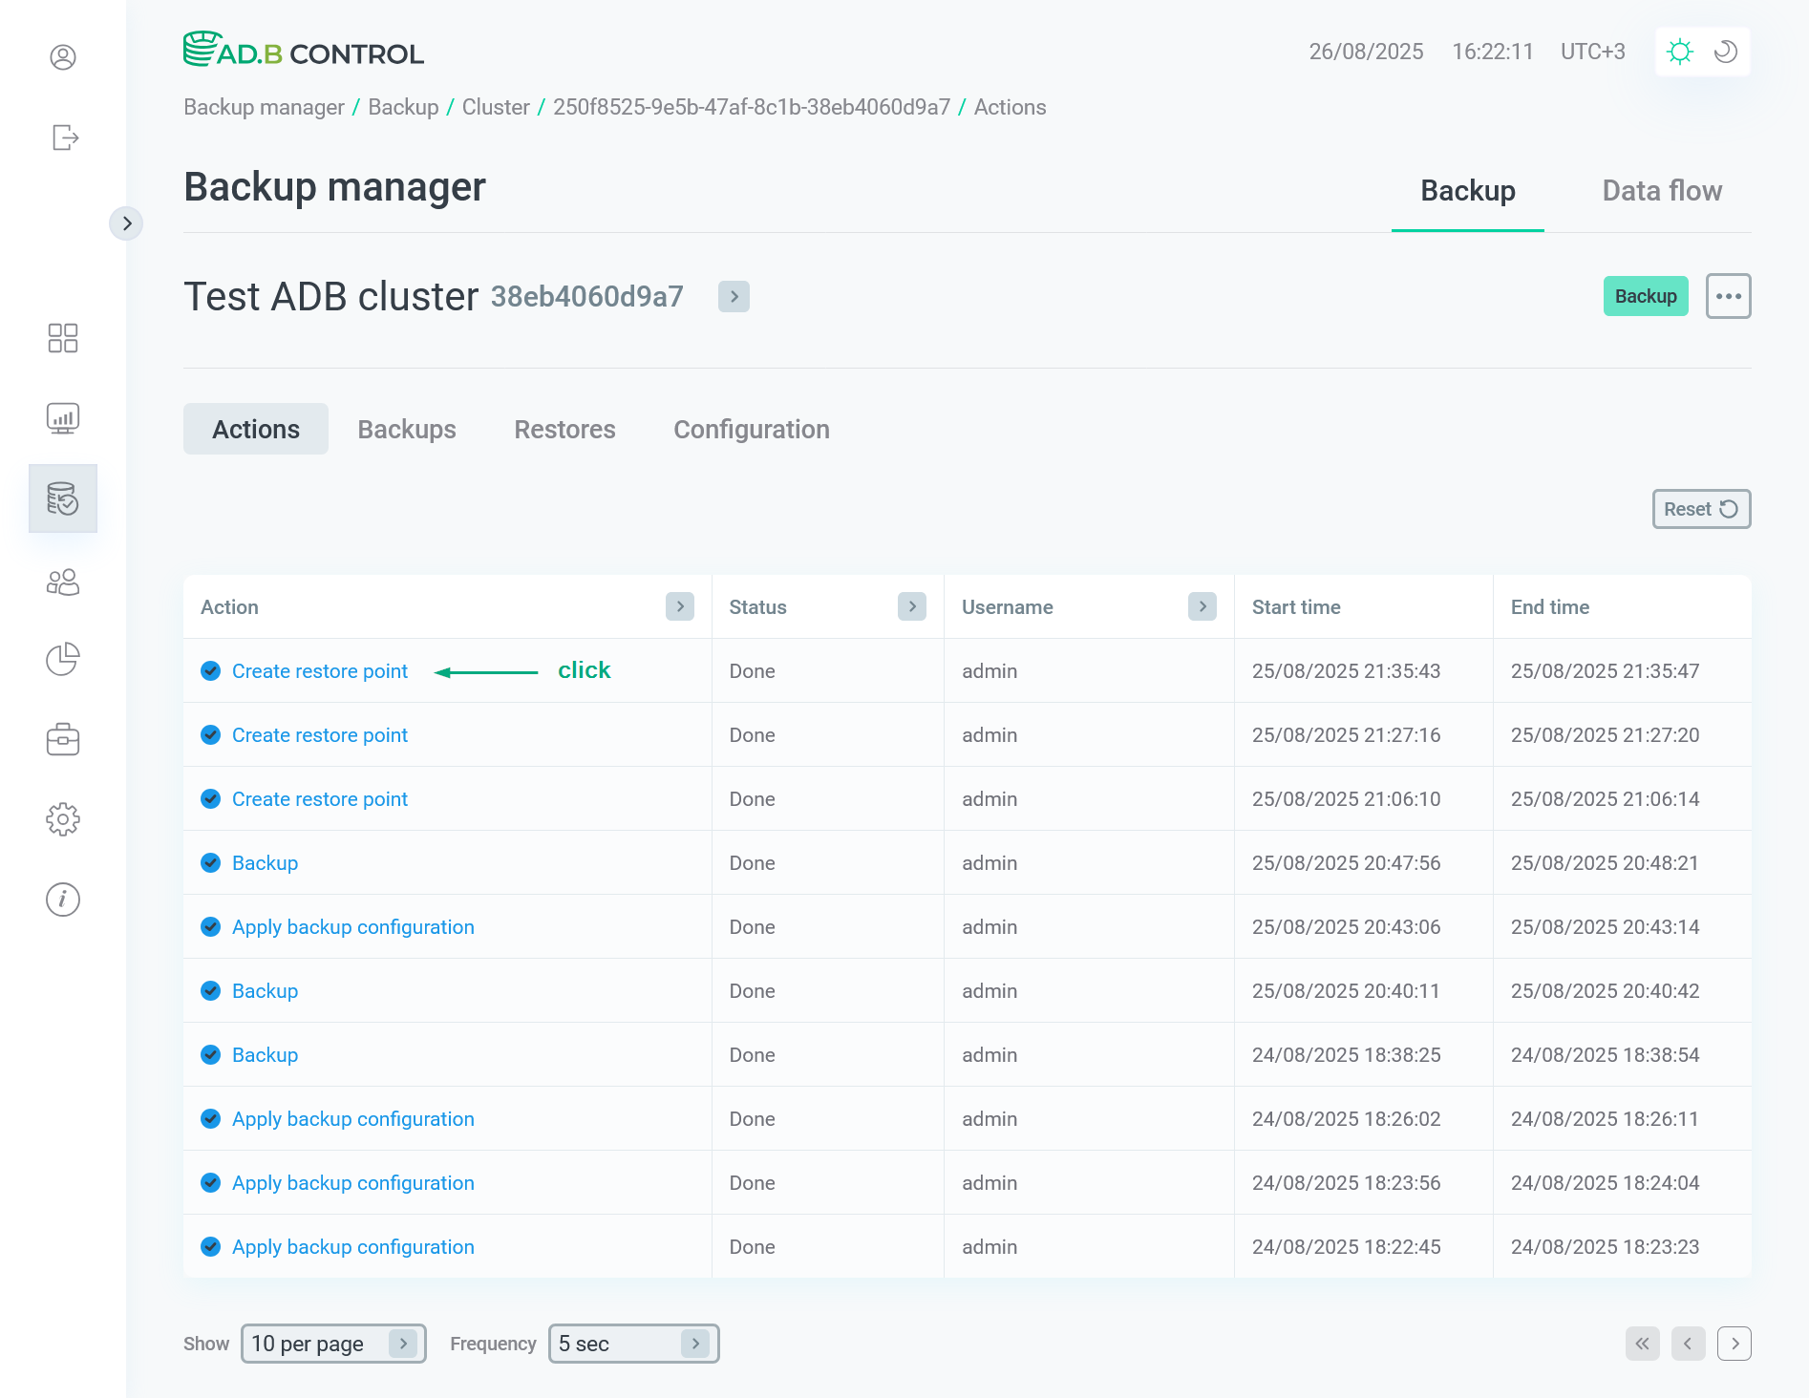This screenshot has width=1809, height=1398.
Task: Expand the collapsed sidebar panel
Action: coord(126,223)
